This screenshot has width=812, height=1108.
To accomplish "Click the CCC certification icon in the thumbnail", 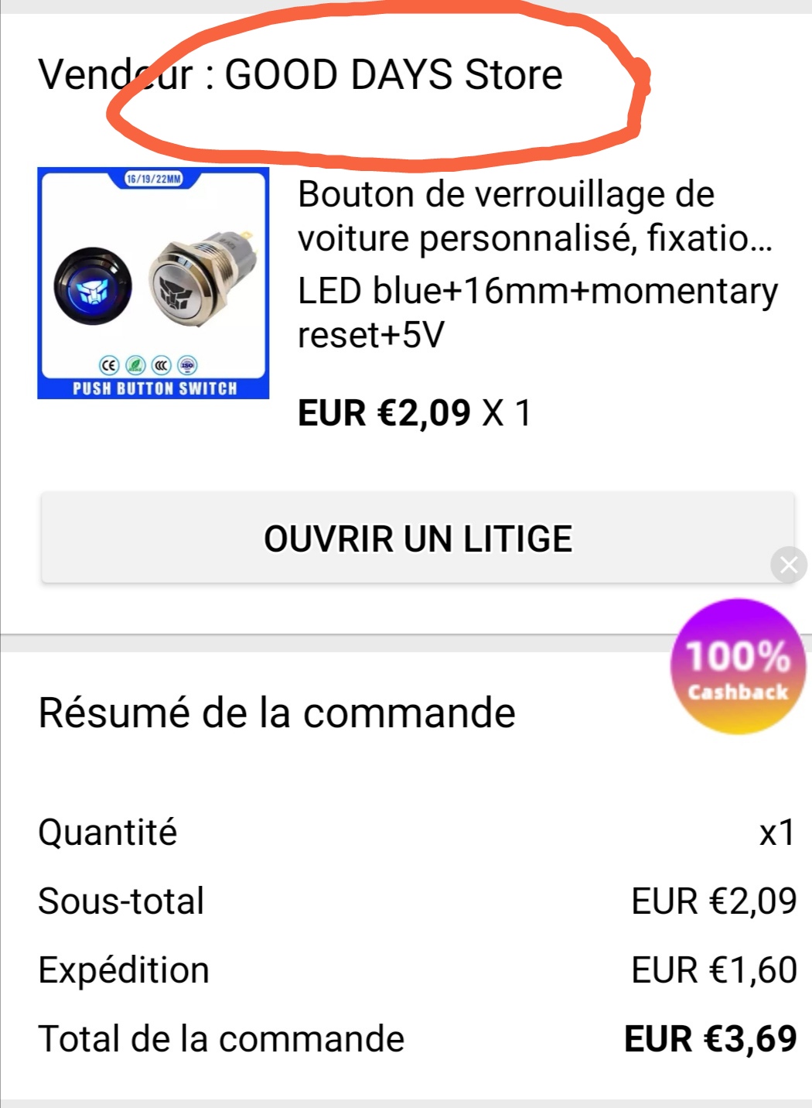I will coord(161,365).
